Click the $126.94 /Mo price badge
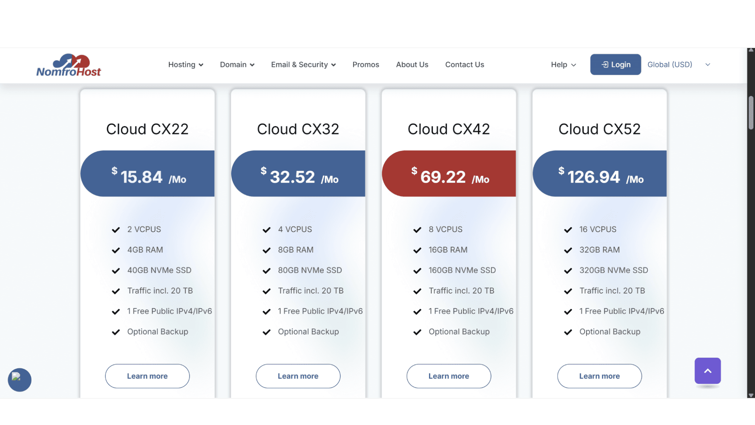 click(600, 173)
